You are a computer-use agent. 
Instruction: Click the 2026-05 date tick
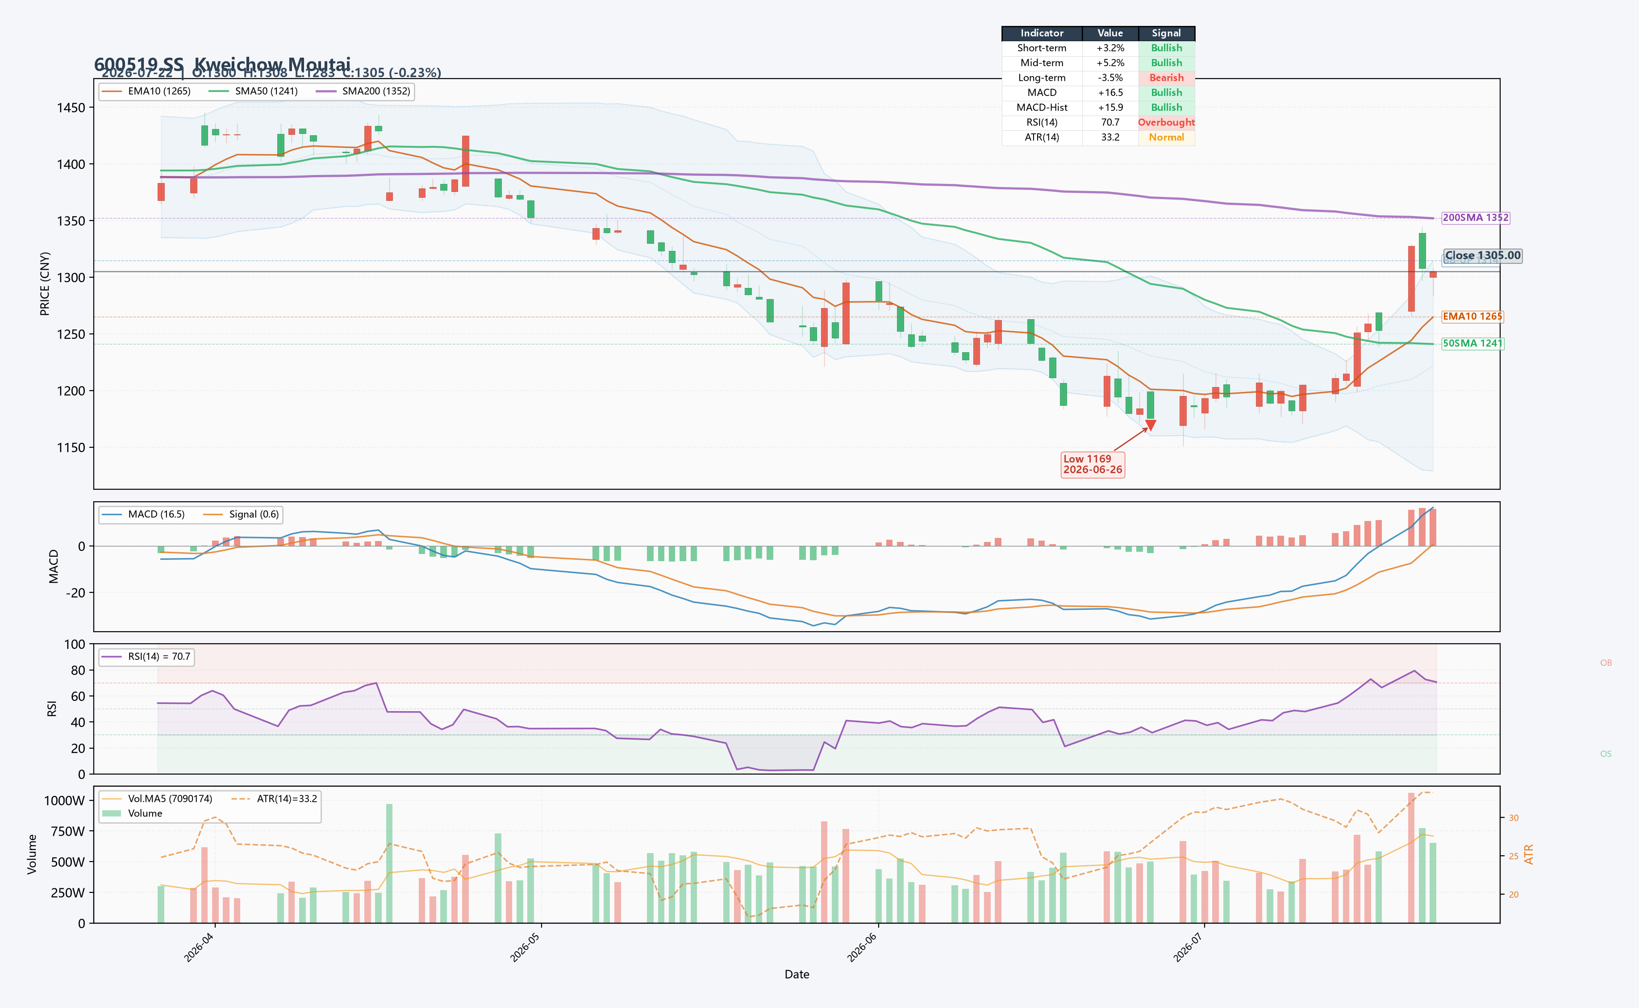click(525, 947)
